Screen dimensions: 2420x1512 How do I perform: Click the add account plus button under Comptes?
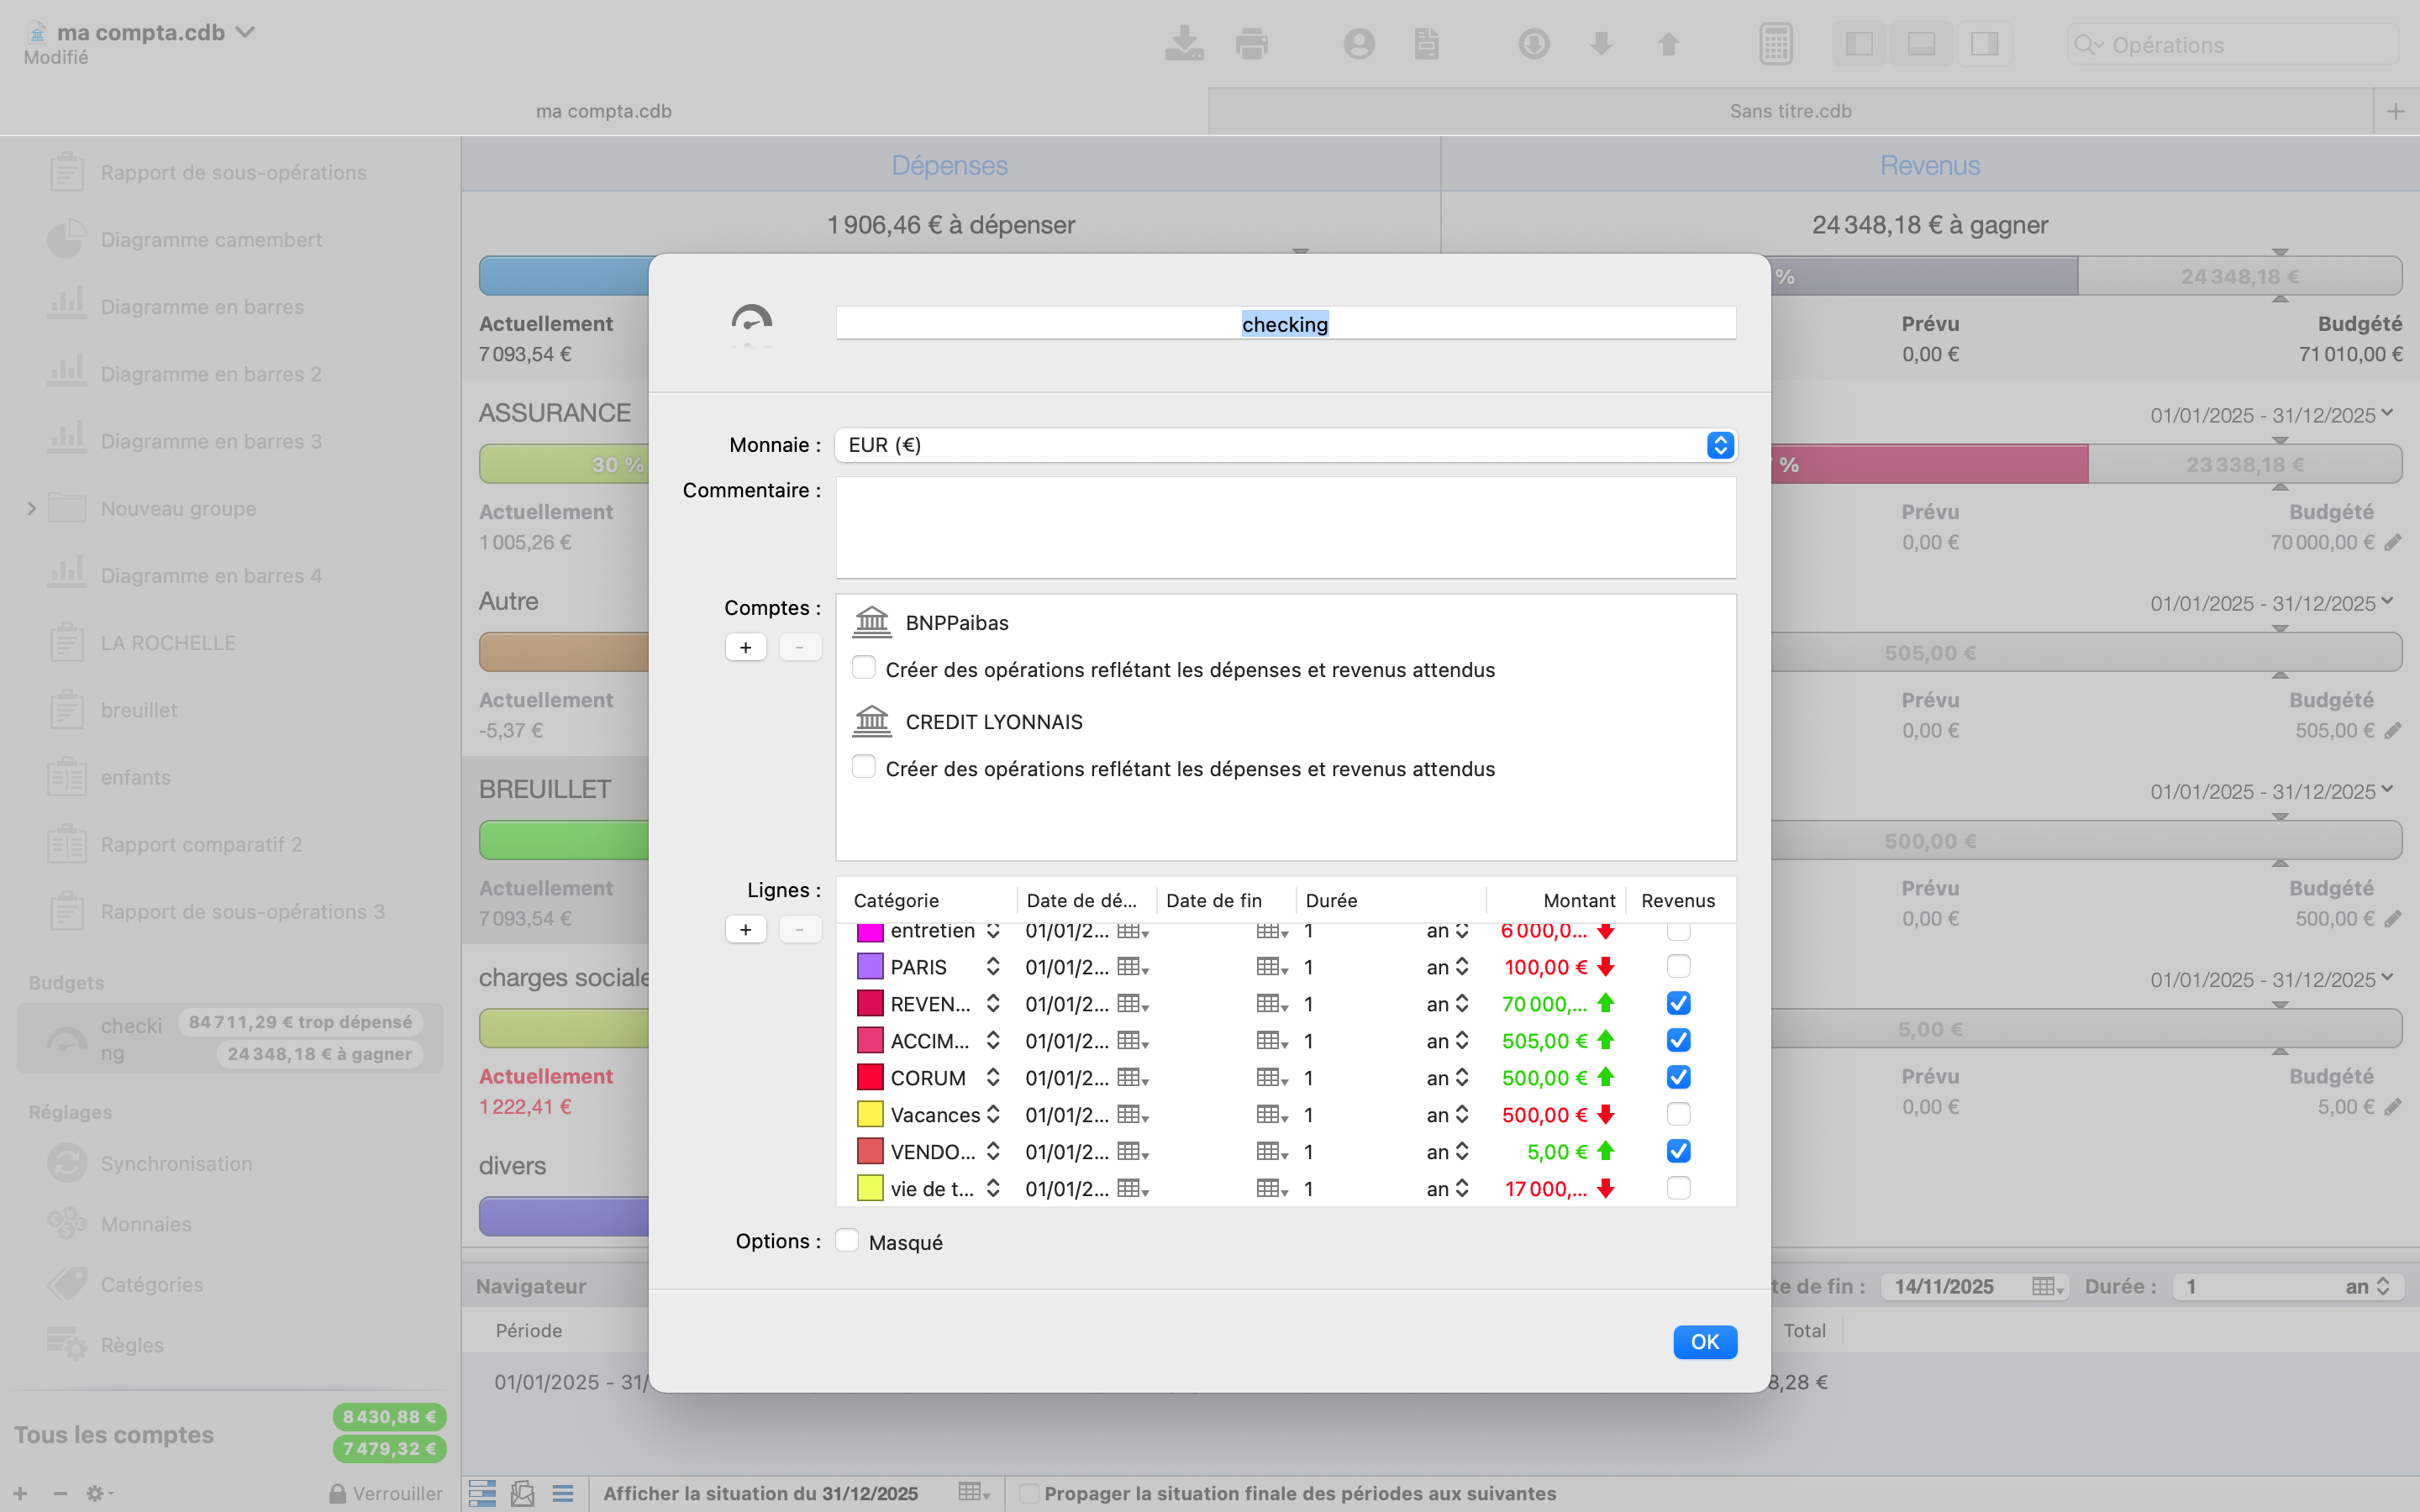pyautogui.click(x=746, y=647)
